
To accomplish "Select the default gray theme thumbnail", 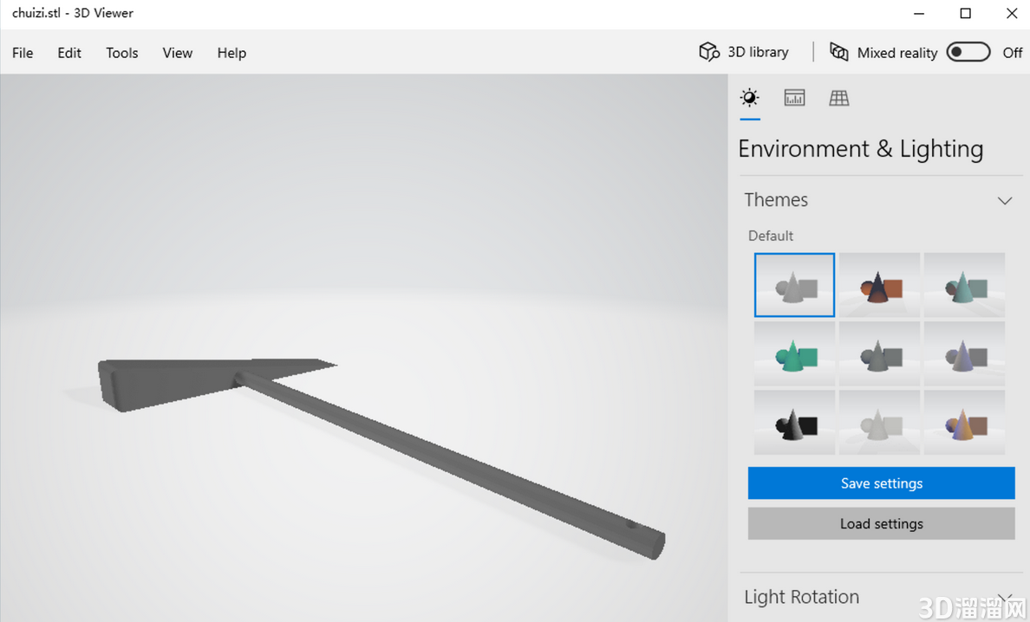I will pyautogui.click(x=794, y=285).
